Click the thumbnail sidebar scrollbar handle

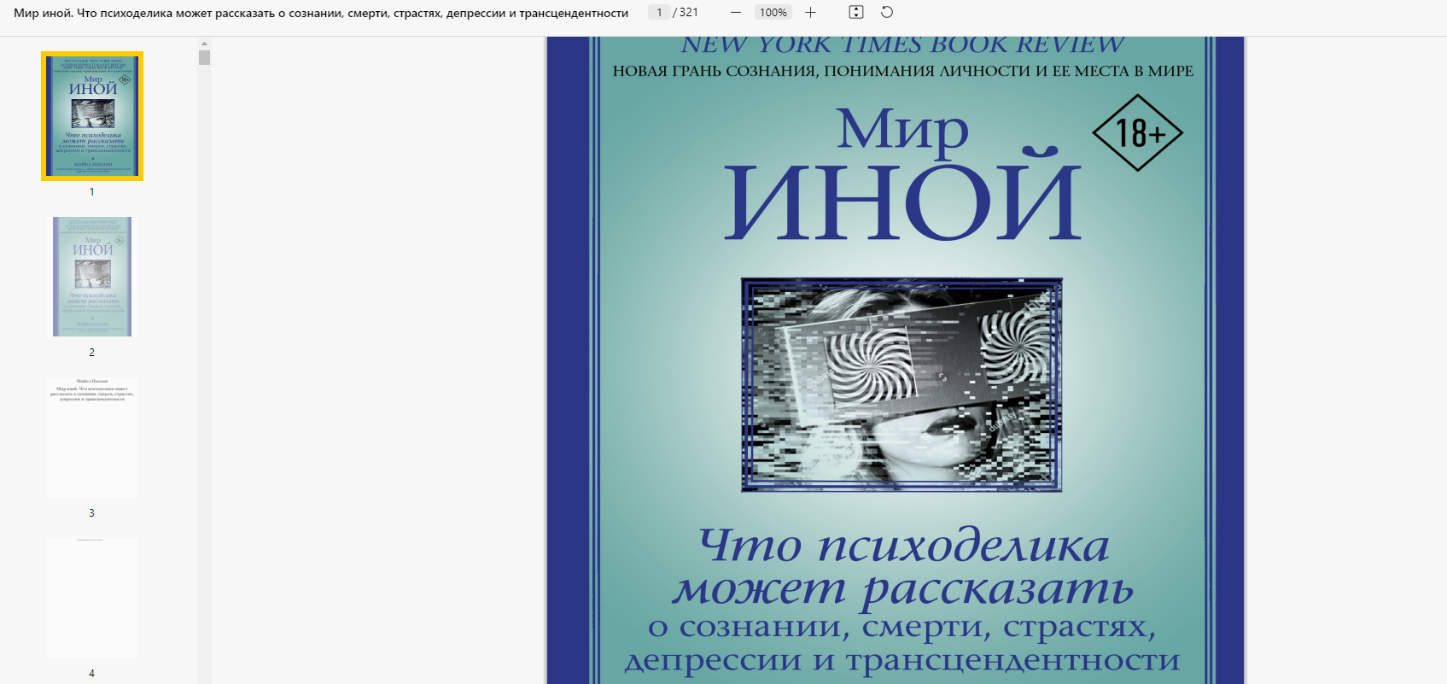coord(204,57)
